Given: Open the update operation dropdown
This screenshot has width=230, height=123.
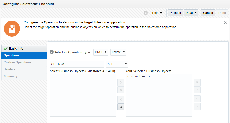Looking at the screenshot, I should [x=118, y=52].
